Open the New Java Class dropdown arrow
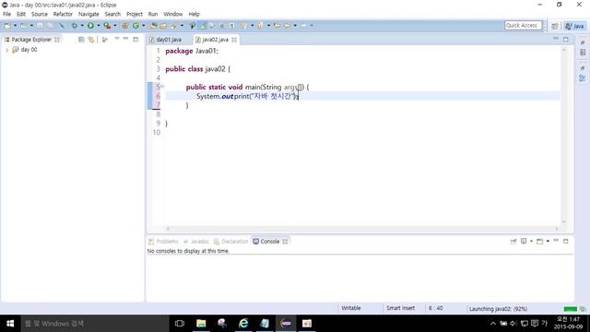 (x=144, y=26)
